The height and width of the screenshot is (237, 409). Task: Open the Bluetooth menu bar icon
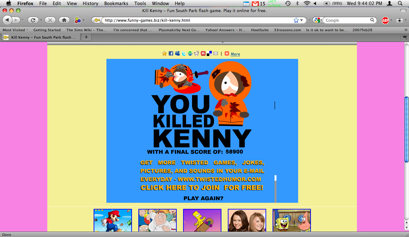point(297,4)
